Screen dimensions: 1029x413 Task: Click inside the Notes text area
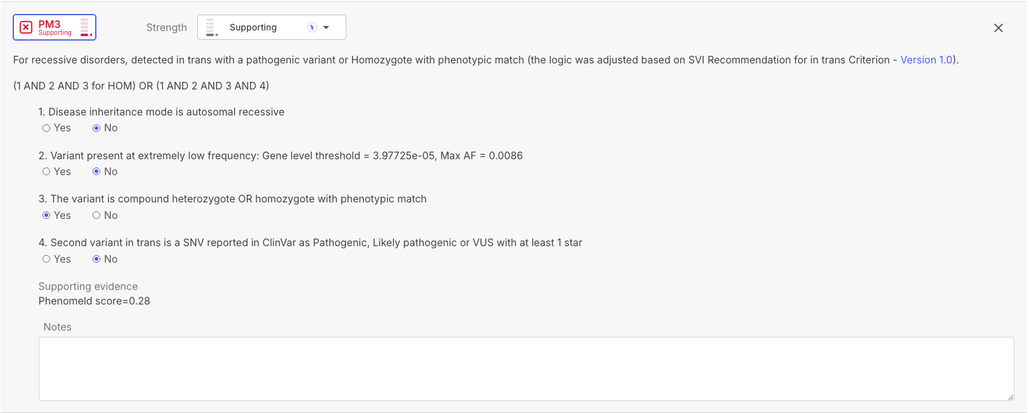pyautogui.click(x=526, y=369)
